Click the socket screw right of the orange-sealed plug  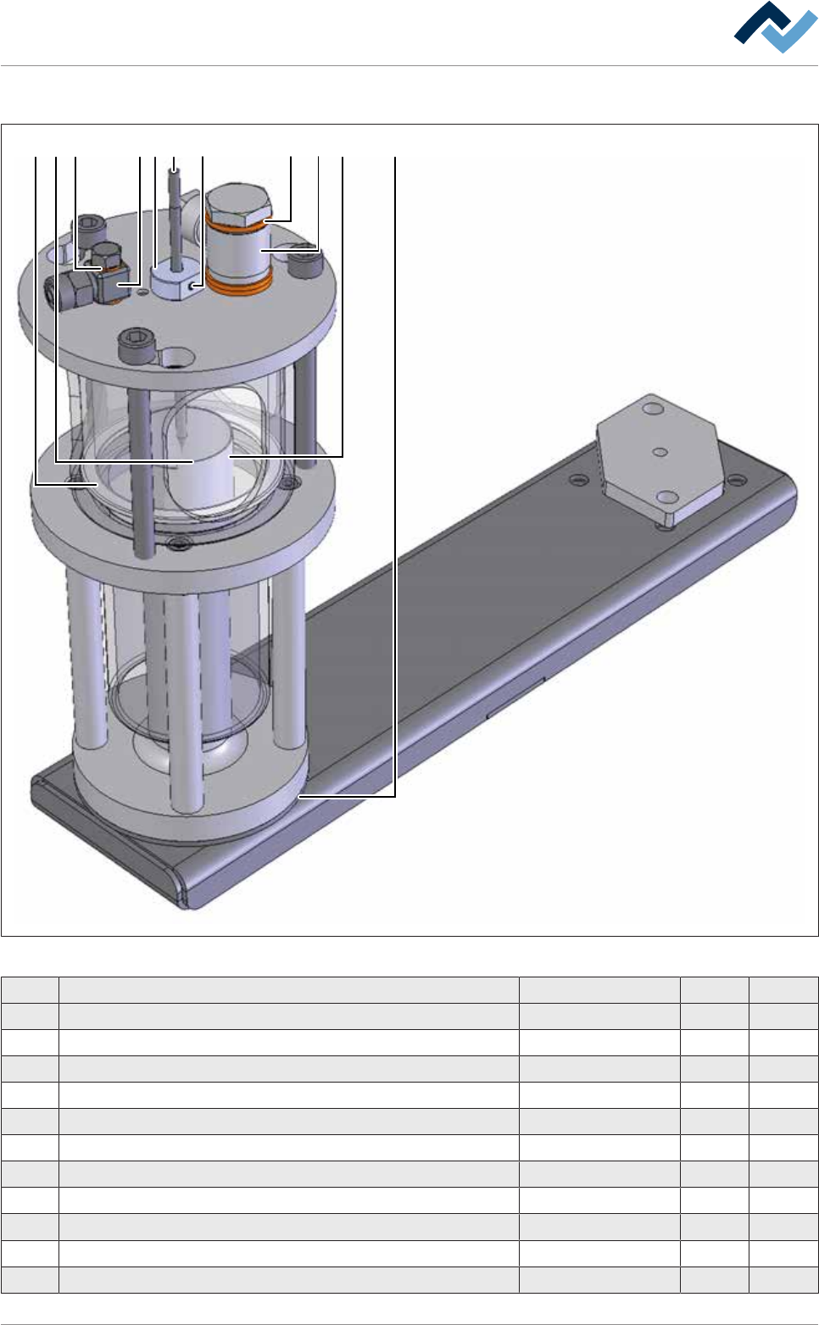pos(305,263)
